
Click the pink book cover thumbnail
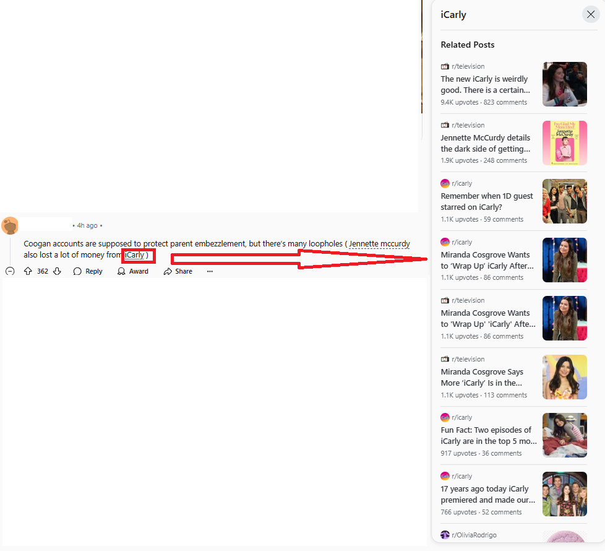[x=565, y=143]
